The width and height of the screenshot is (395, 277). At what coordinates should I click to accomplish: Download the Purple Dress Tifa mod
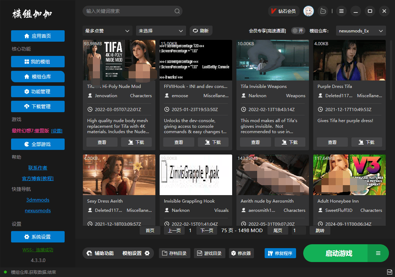point(366,142)
